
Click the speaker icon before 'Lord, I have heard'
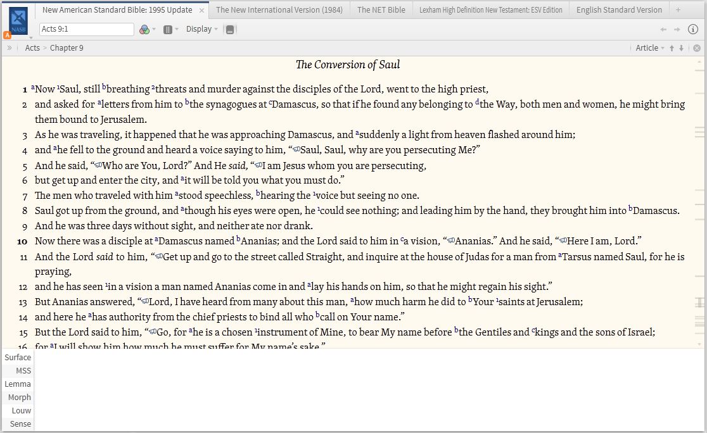pos(144,302)
